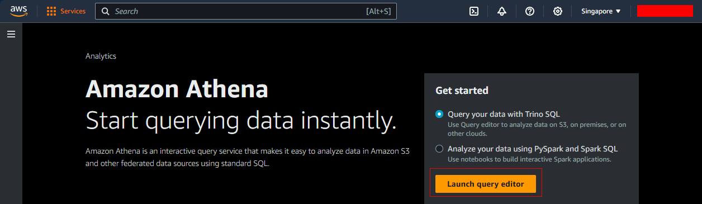Open the redacted account menu

point(665,11)
